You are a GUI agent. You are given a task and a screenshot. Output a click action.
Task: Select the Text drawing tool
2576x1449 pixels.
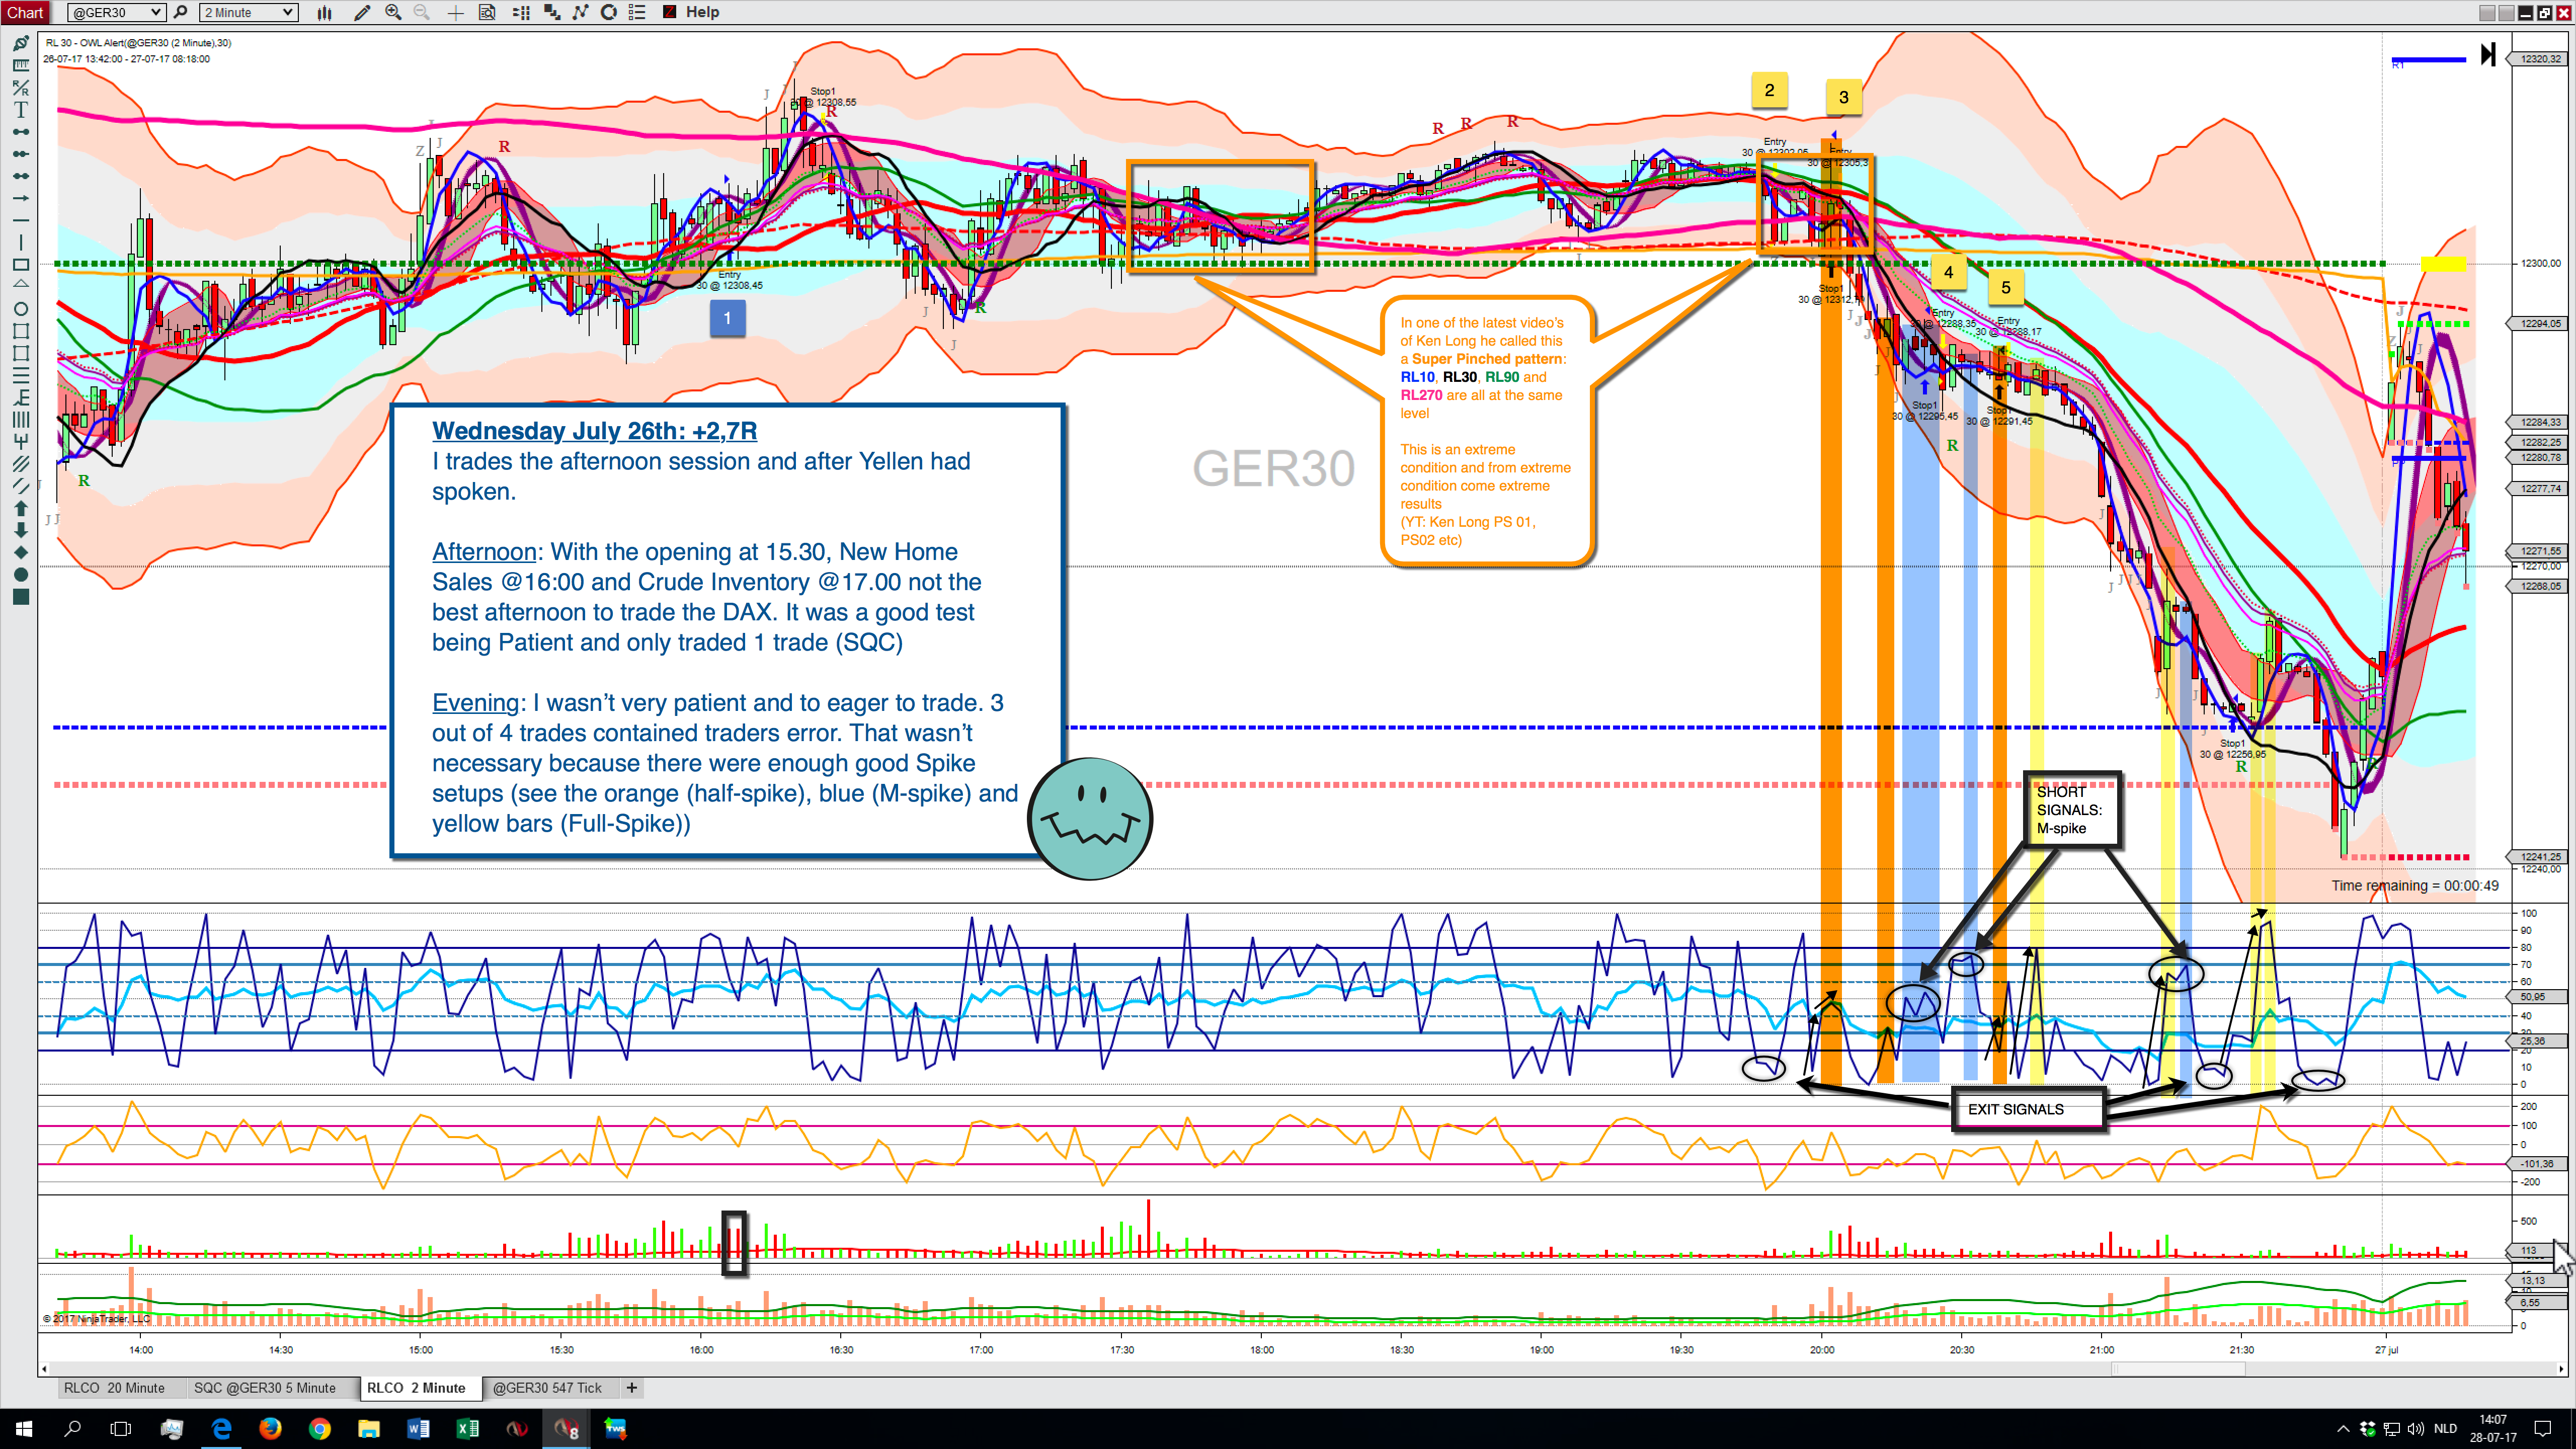tap(21, 109)
